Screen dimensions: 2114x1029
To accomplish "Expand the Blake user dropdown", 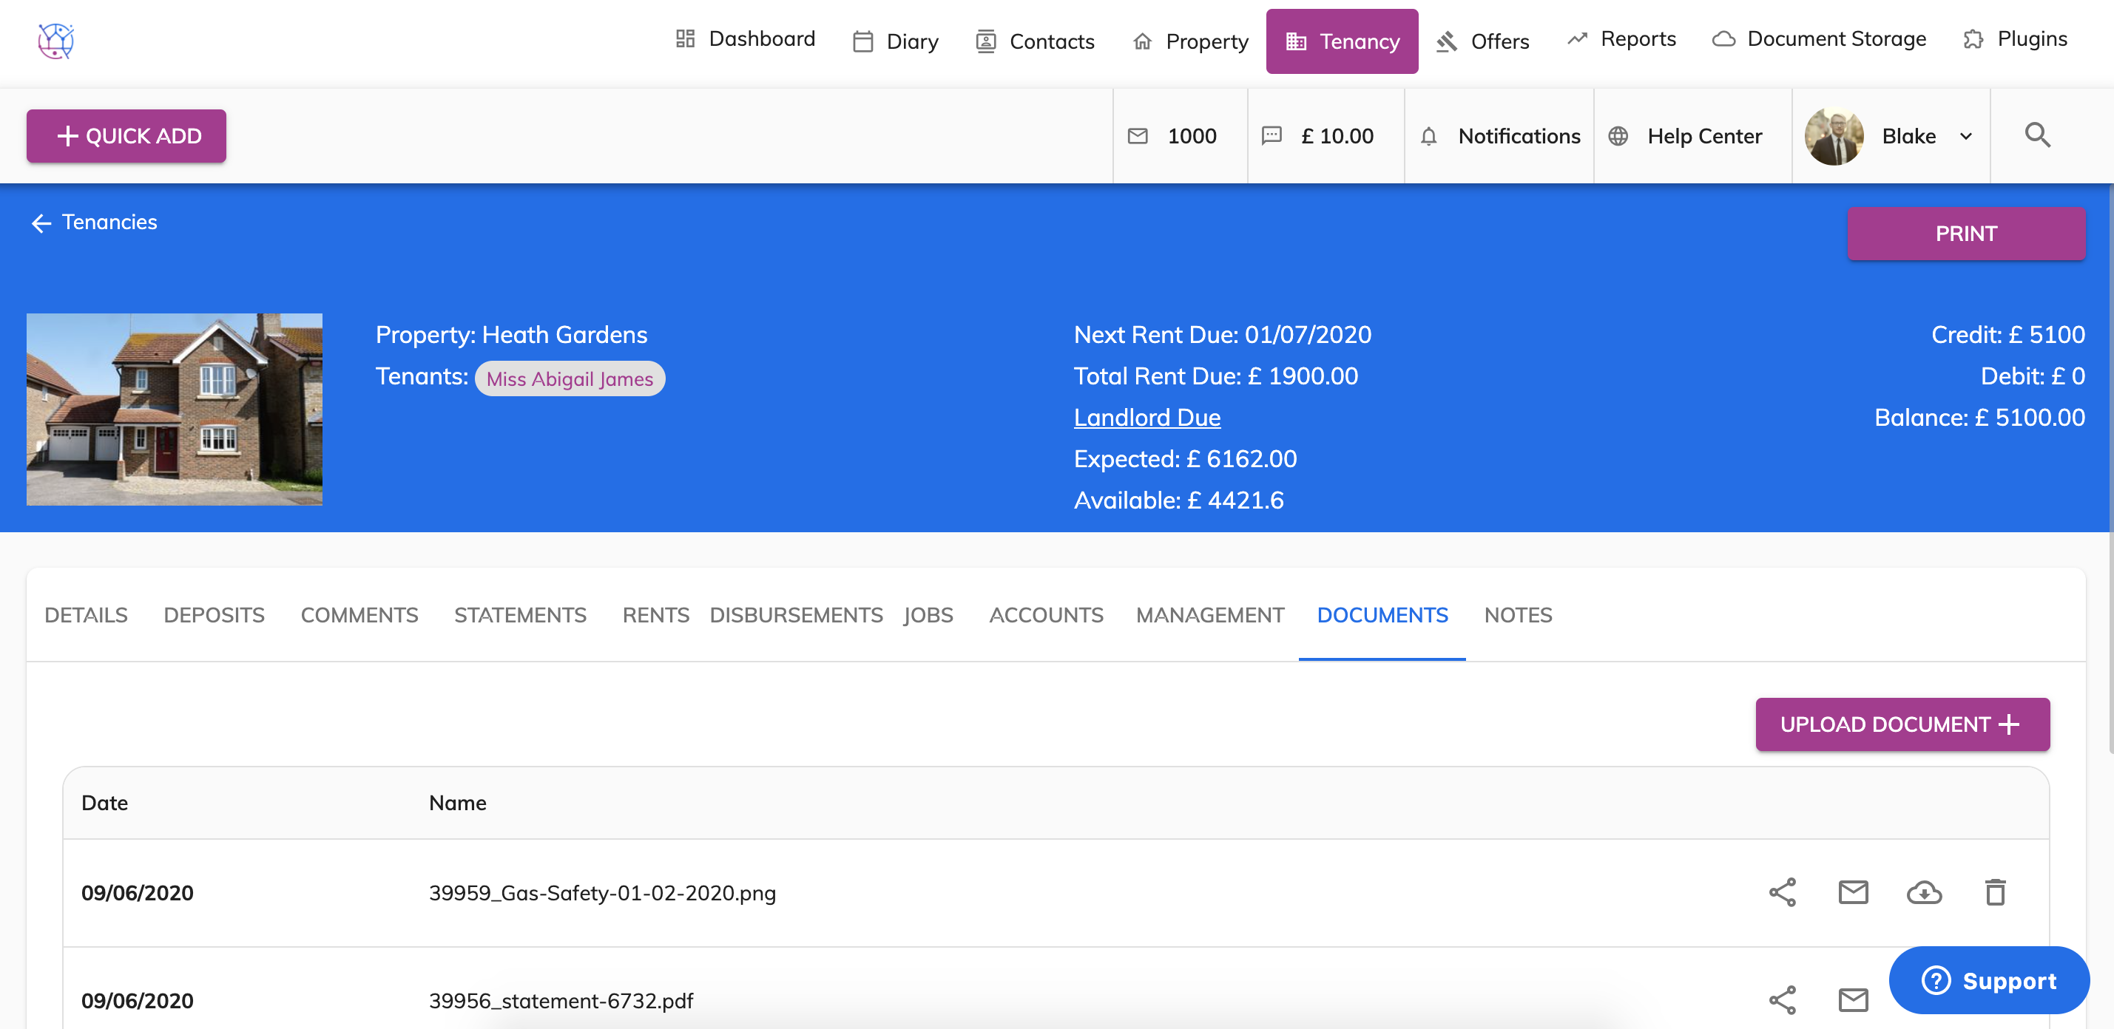I will [1965, 136].
